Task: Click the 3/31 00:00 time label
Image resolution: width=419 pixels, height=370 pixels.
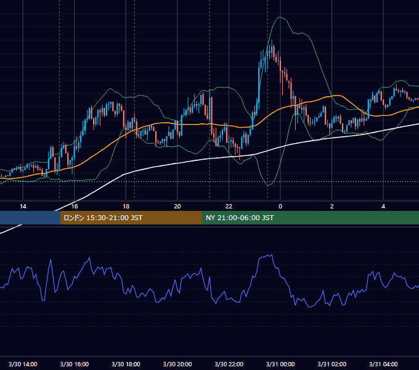Action: click(x=280, y=364)
